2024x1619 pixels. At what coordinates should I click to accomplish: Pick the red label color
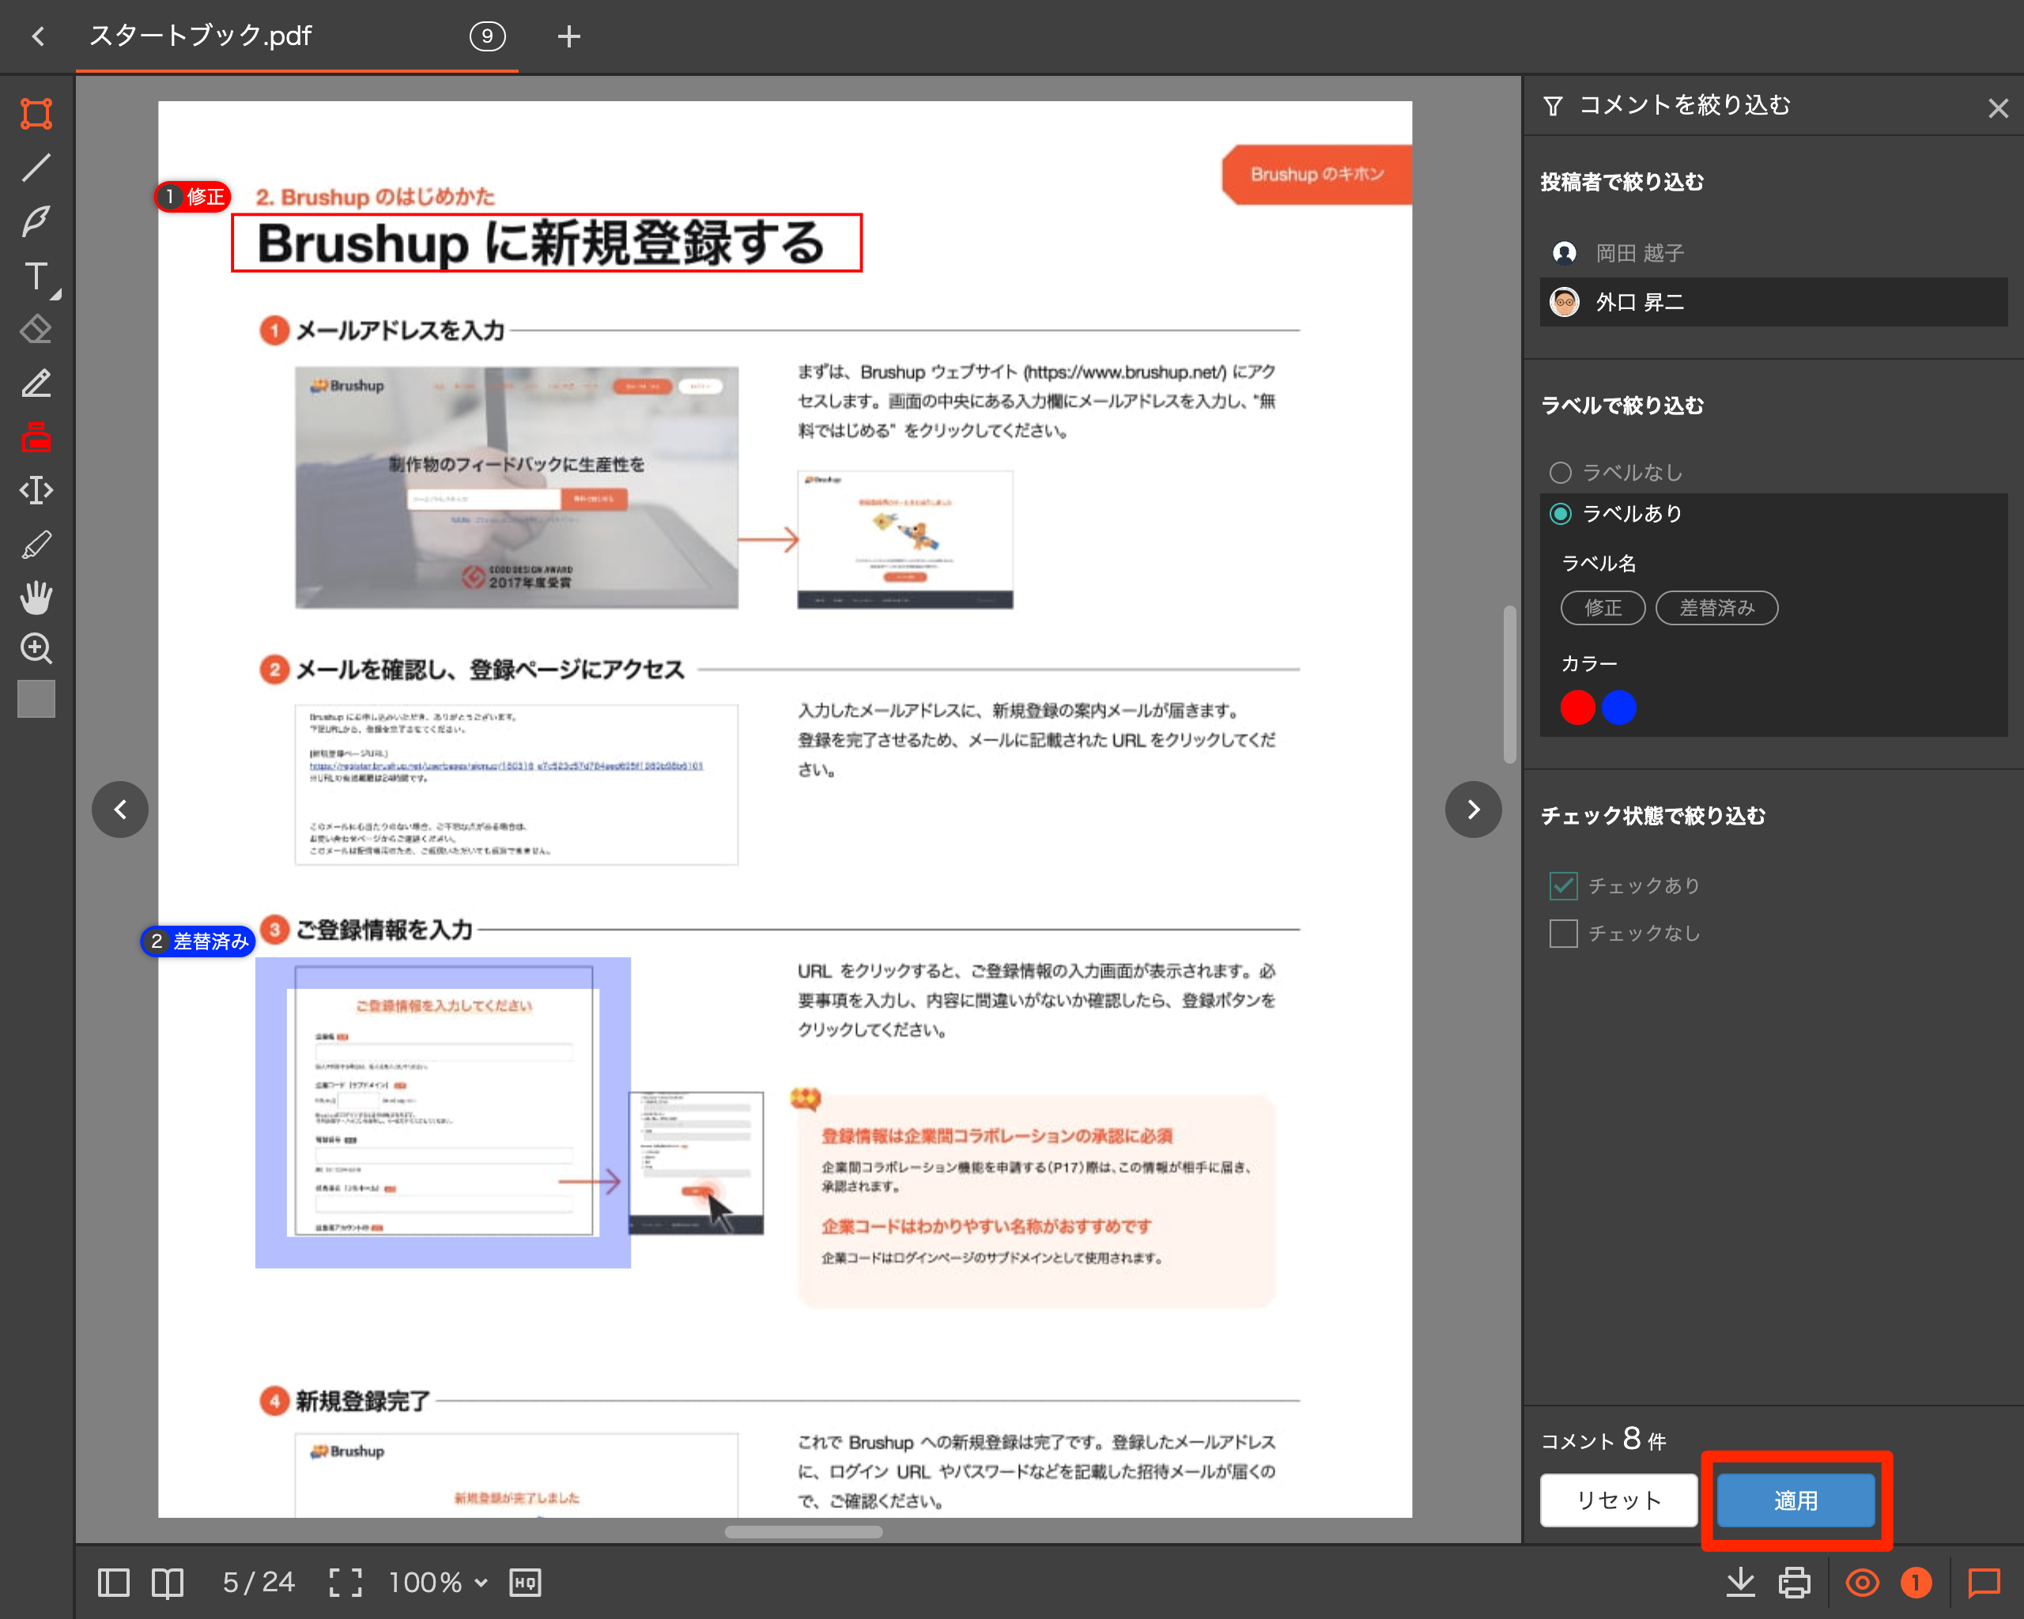tap(1578, 708)
